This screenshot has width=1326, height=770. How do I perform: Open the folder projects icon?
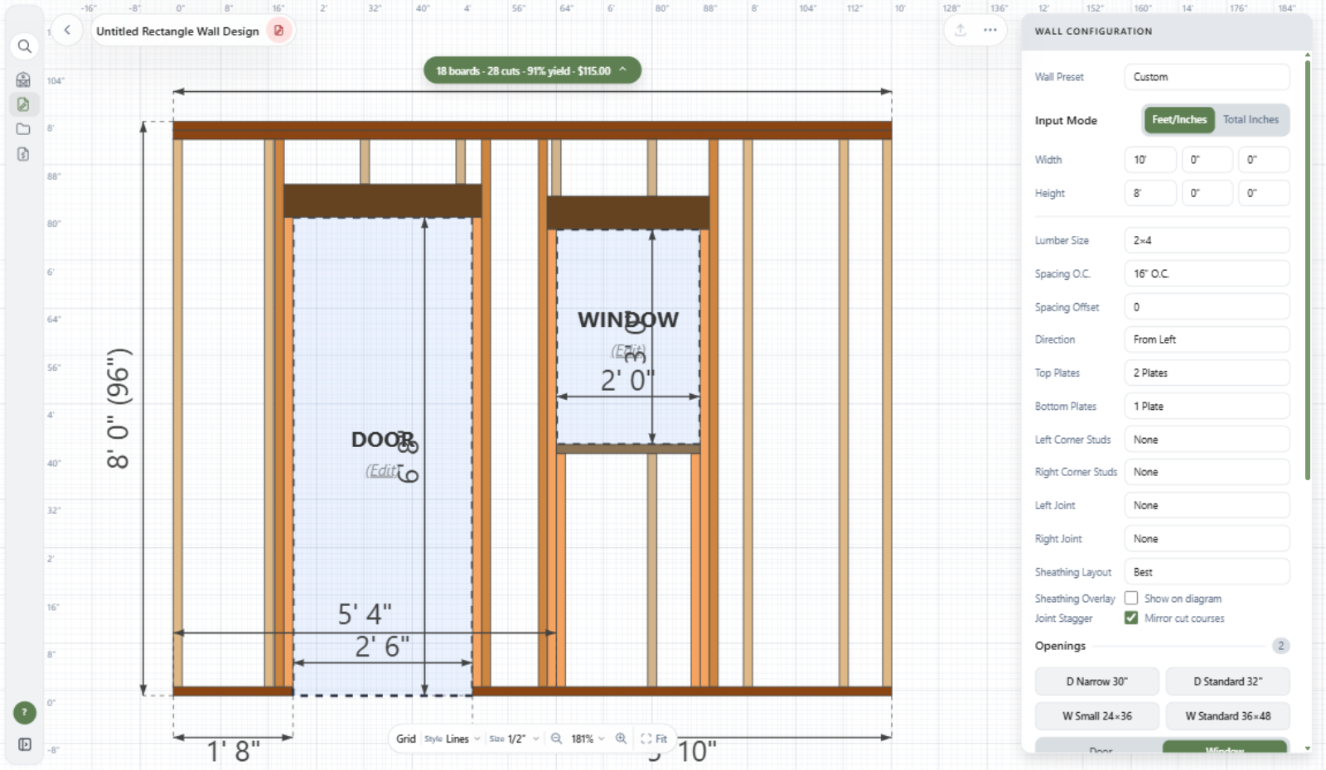click(23, 129)
